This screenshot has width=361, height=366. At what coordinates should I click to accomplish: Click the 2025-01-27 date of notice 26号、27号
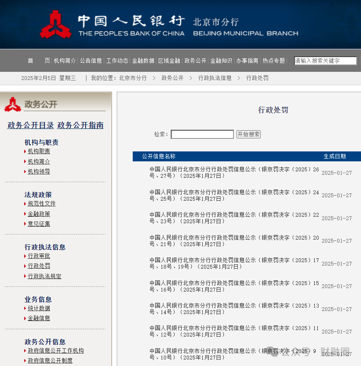point(337,173)
